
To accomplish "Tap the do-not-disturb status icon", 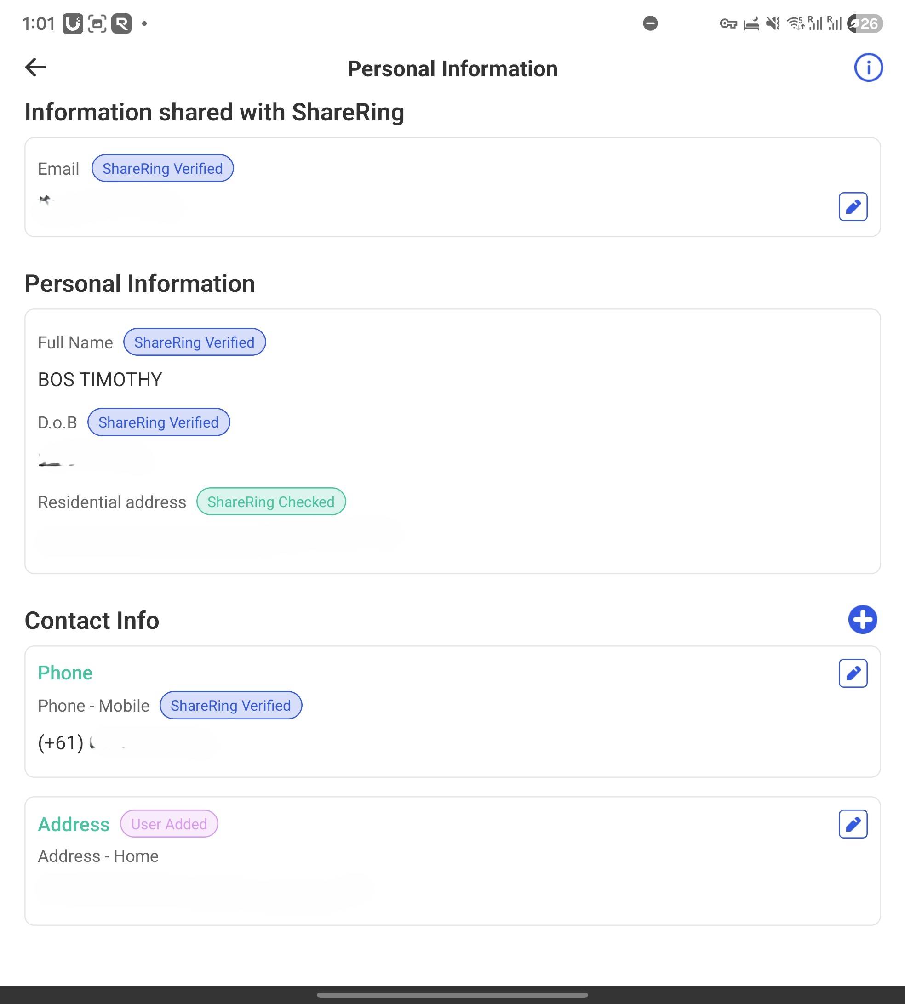I will point(650,23).
